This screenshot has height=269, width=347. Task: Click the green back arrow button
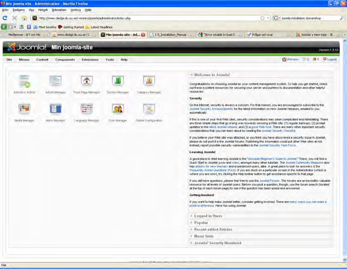click(x=4, y=27)
